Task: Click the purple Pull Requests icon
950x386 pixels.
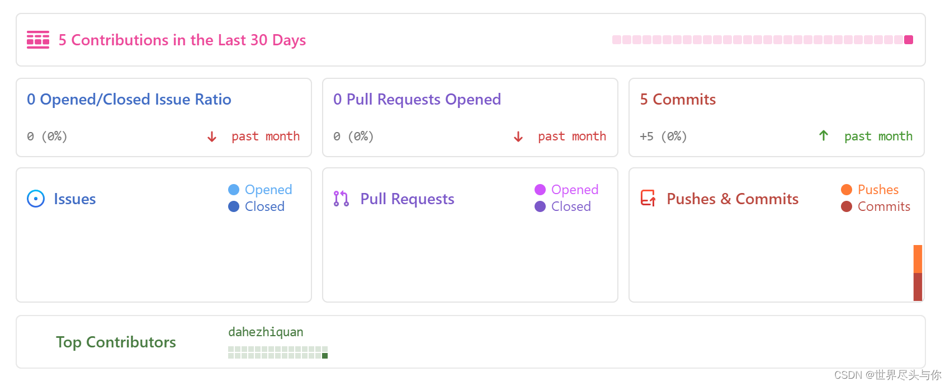Action: pyautogui.click(x=341, y=199)
